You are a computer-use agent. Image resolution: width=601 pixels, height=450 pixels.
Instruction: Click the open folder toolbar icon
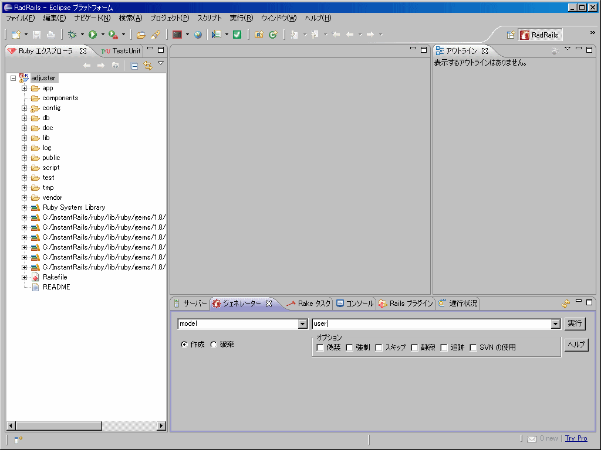click(141, 35)
